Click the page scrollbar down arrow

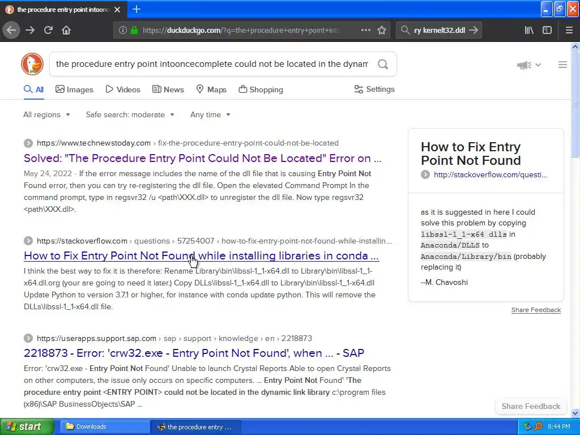[x=575, y=413]
